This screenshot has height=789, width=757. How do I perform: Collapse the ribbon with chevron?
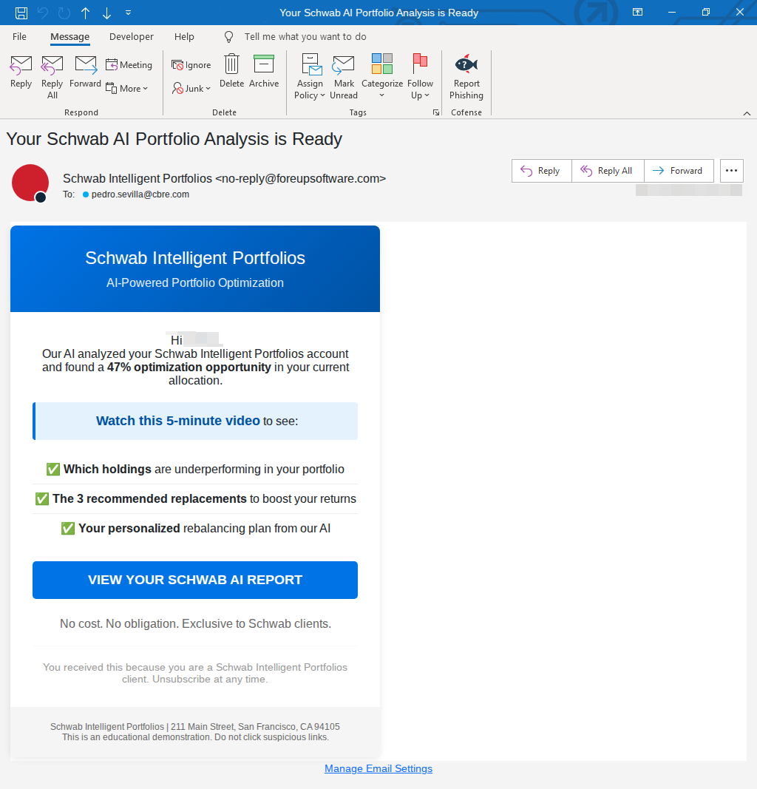747,113
